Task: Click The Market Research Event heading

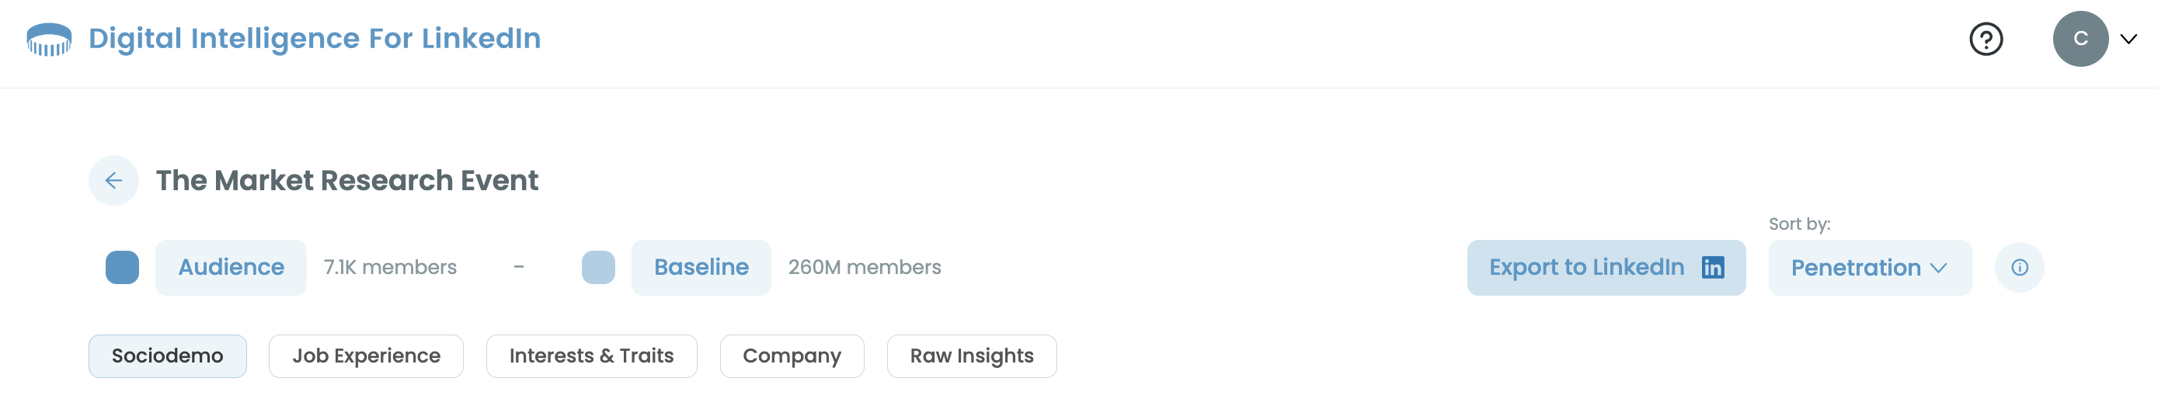Action: pos(346,181)
